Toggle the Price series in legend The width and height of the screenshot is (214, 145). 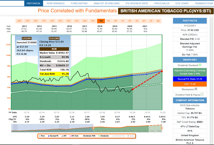(42, 136)
